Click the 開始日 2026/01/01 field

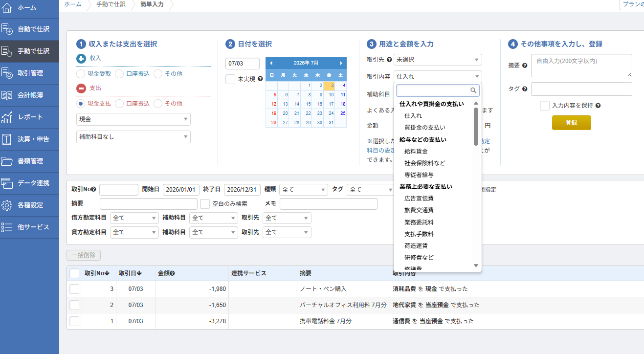(181, 190)
